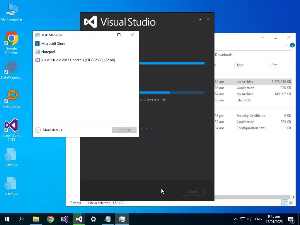Viewport: 300px width, 225px height.
Task: Click first Visual Studio taskbar icon
Action: pos(65,219)
